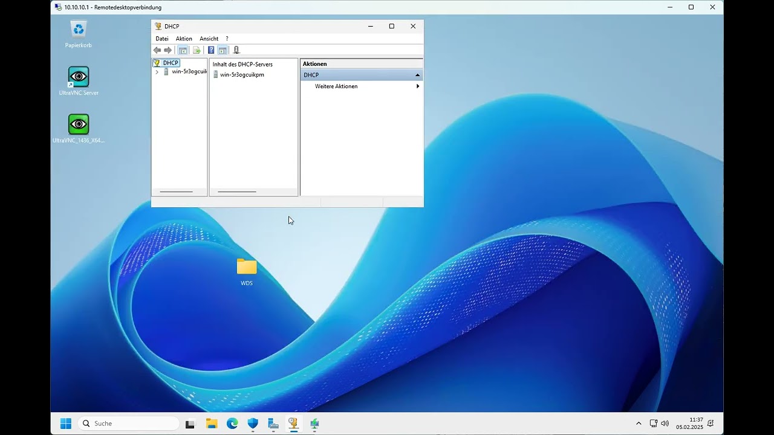Expand the win-5r3ogcuikpm tree node
The image size is (774, 435).
pos(157,71)
